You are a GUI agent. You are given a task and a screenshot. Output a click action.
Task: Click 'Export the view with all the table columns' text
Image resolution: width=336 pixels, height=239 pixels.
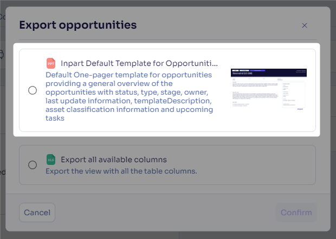pyautogui.click(x=121, y=171)
